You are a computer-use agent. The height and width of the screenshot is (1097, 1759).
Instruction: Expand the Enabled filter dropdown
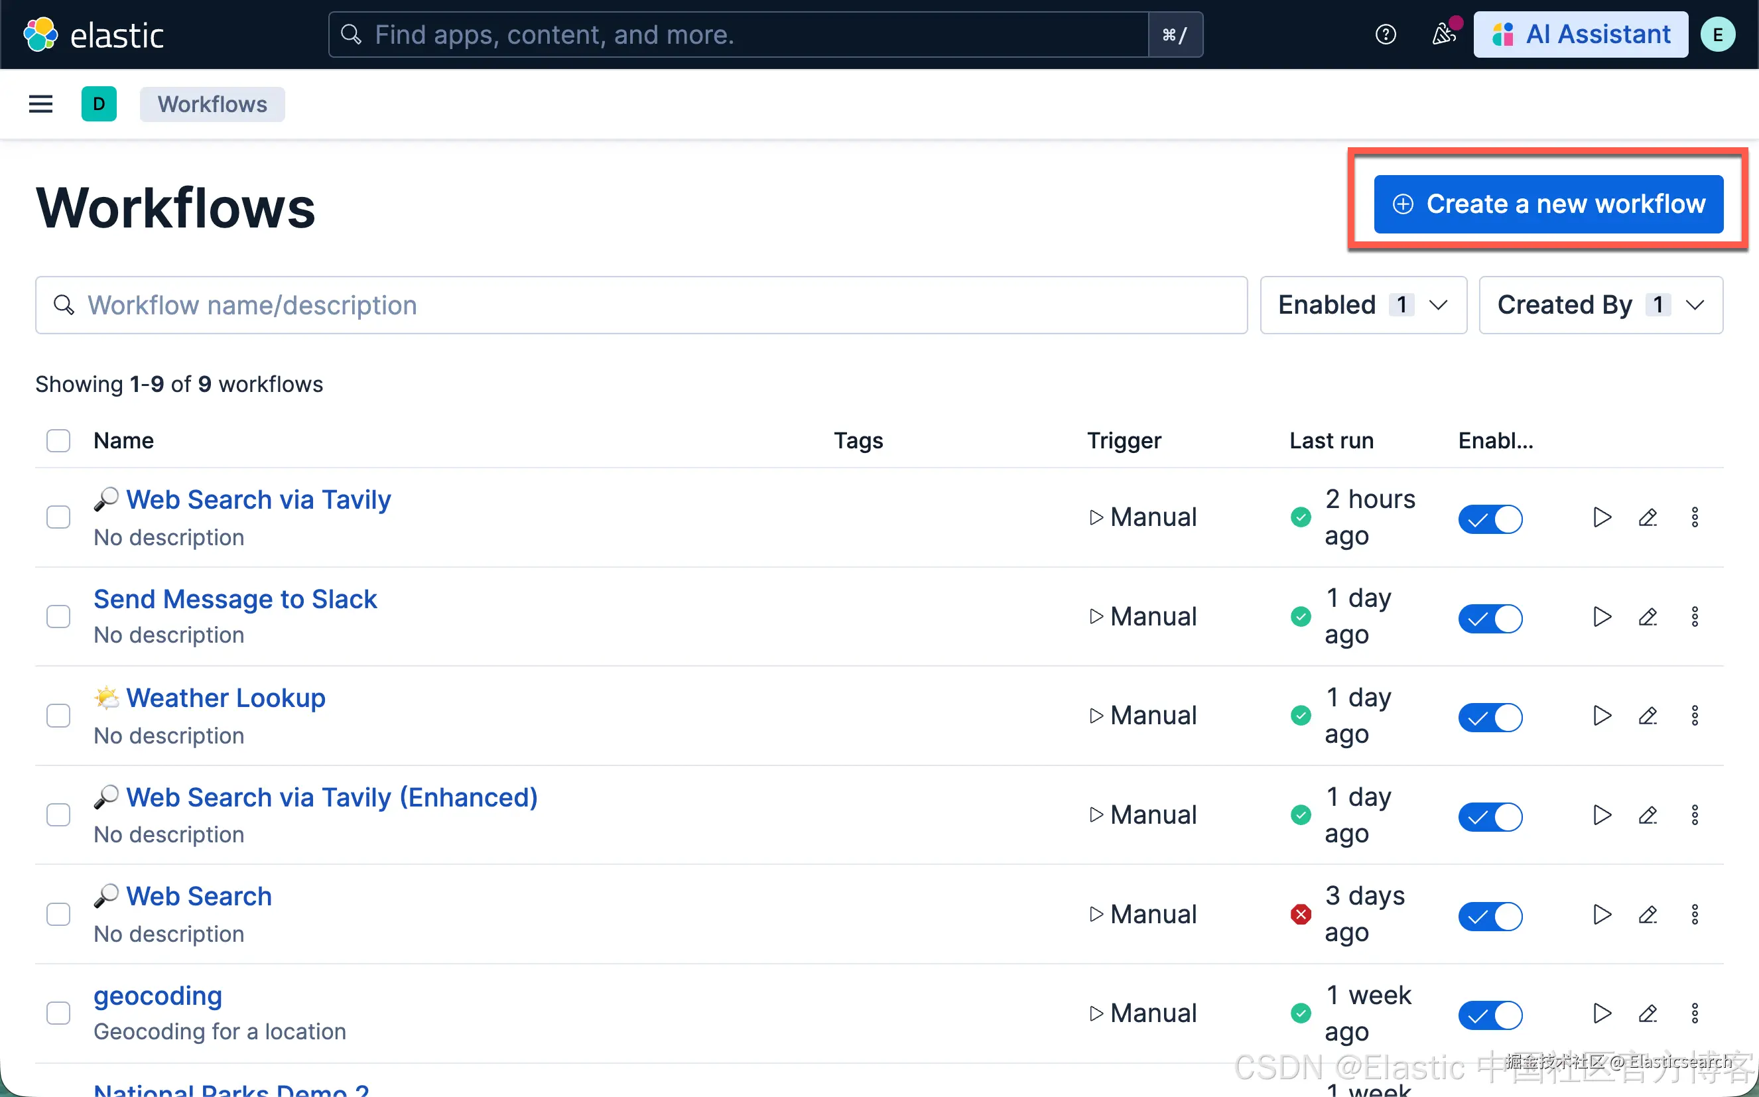[x=1363, y=304]
